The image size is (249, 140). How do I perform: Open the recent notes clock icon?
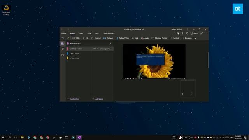coord(63,55)
